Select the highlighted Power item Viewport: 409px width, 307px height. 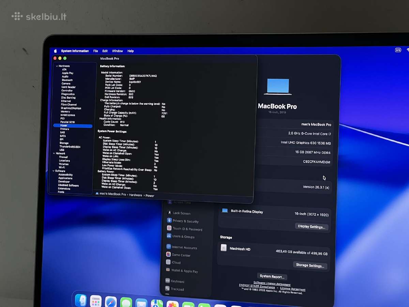tap(73, 126)
